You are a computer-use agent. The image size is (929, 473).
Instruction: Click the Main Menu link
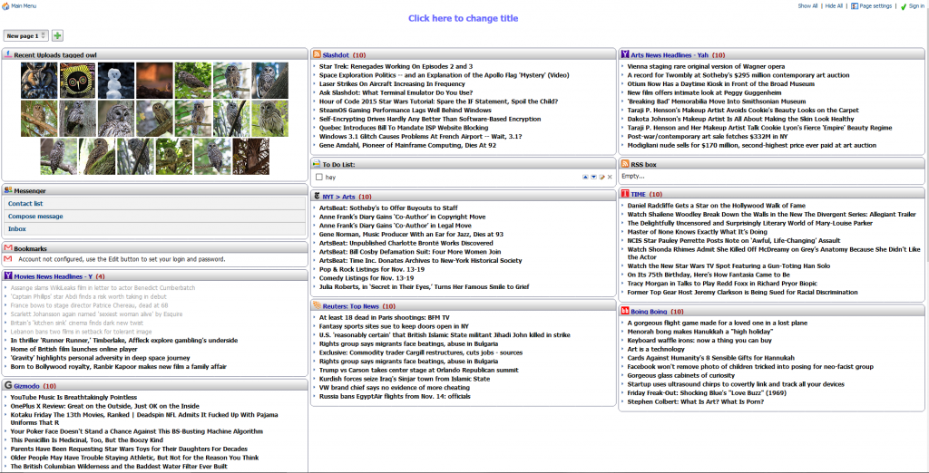(x=24, y=6)
